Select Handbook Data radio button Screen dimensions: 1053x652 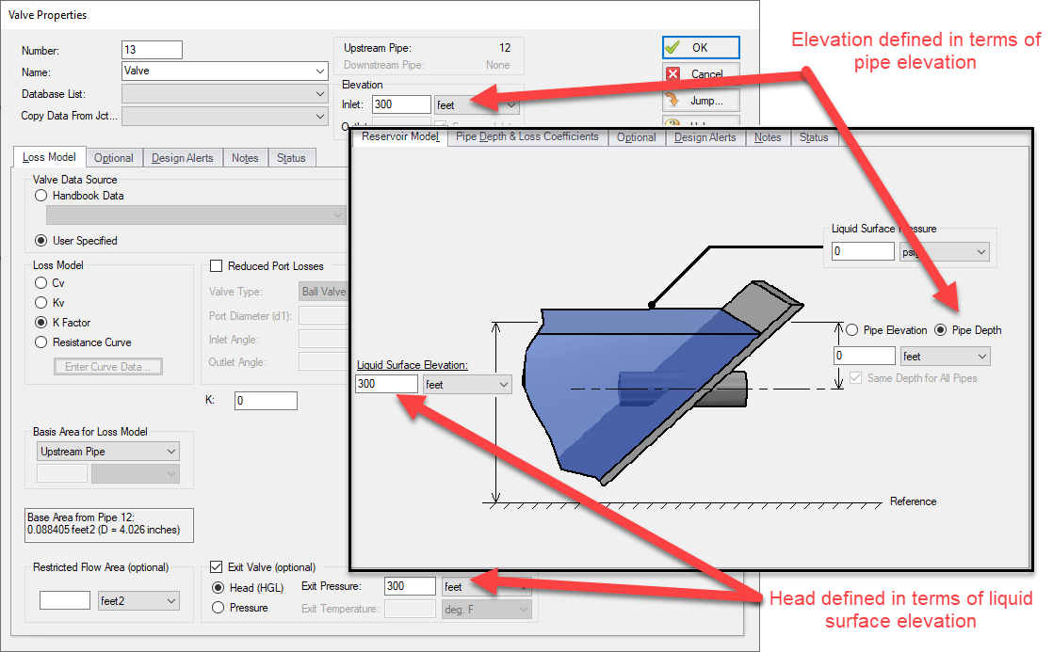[40, 195]
